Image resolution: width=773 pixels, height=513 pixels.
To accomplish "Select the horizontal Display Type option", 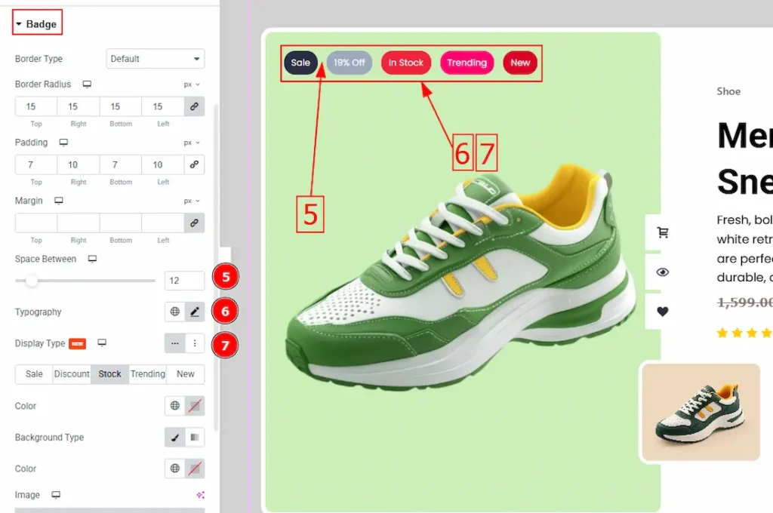I will tap(175, 343).
